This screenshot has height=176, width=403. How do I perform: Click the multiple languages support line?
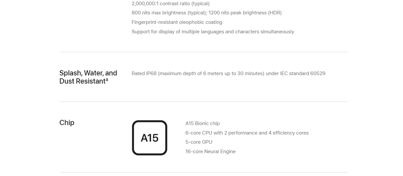pos(213,32)
